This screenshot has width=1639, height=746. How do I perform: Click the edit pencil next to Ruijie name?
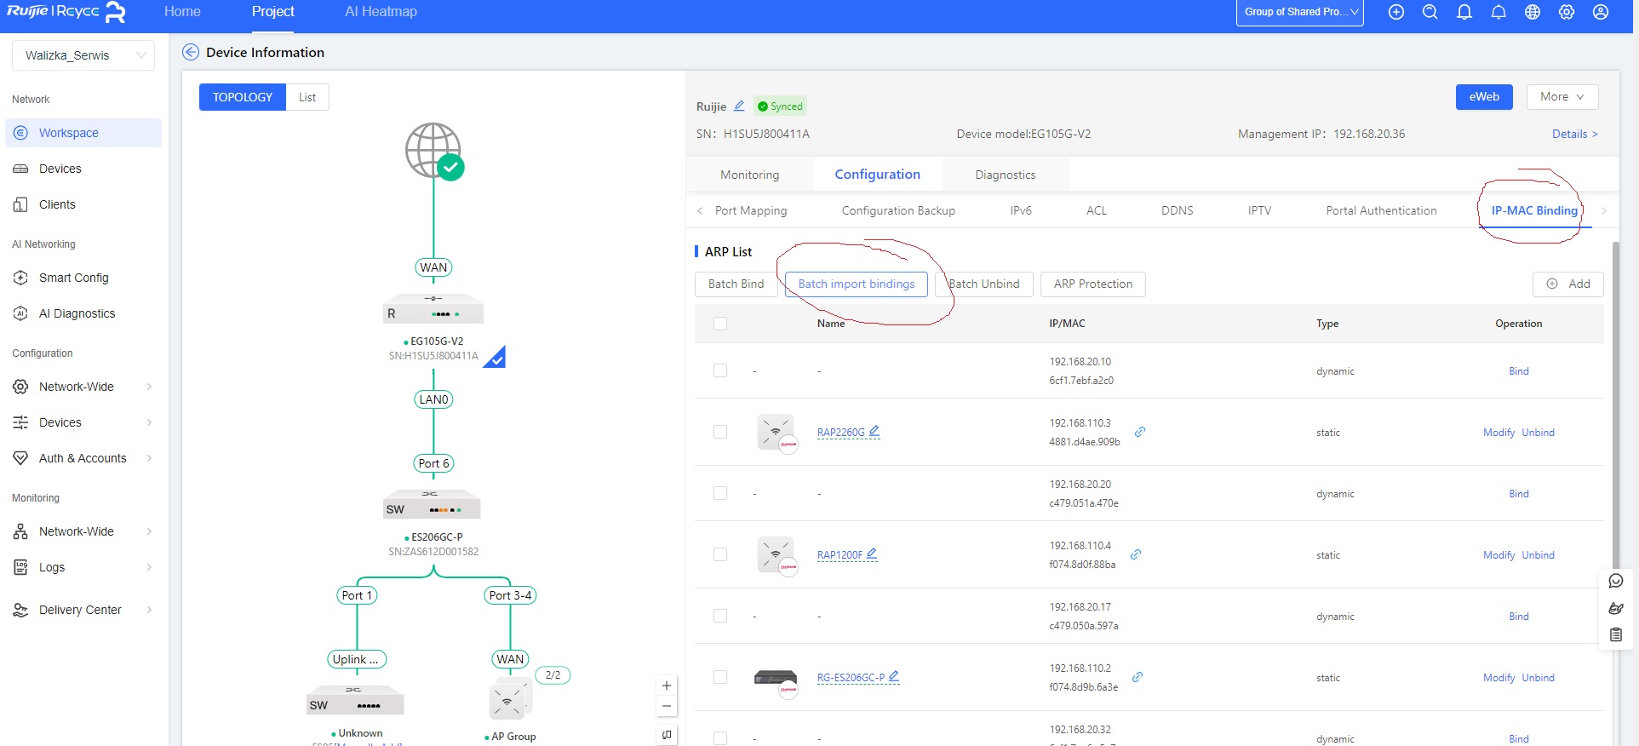pos(739,106)
